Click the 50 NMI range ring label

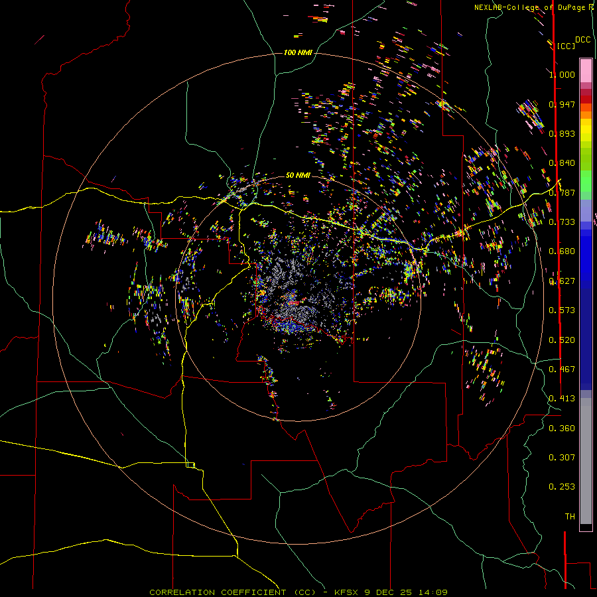pos(298,175)
